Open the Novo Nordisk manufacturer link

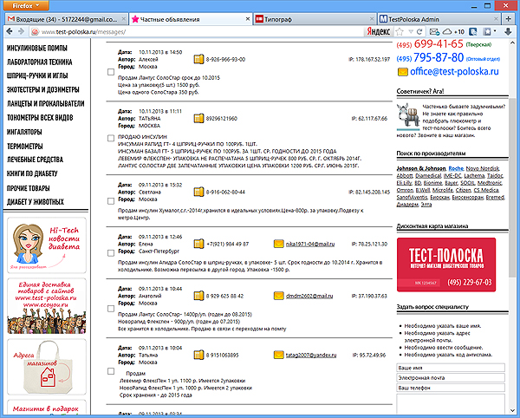tap(483, 168)
